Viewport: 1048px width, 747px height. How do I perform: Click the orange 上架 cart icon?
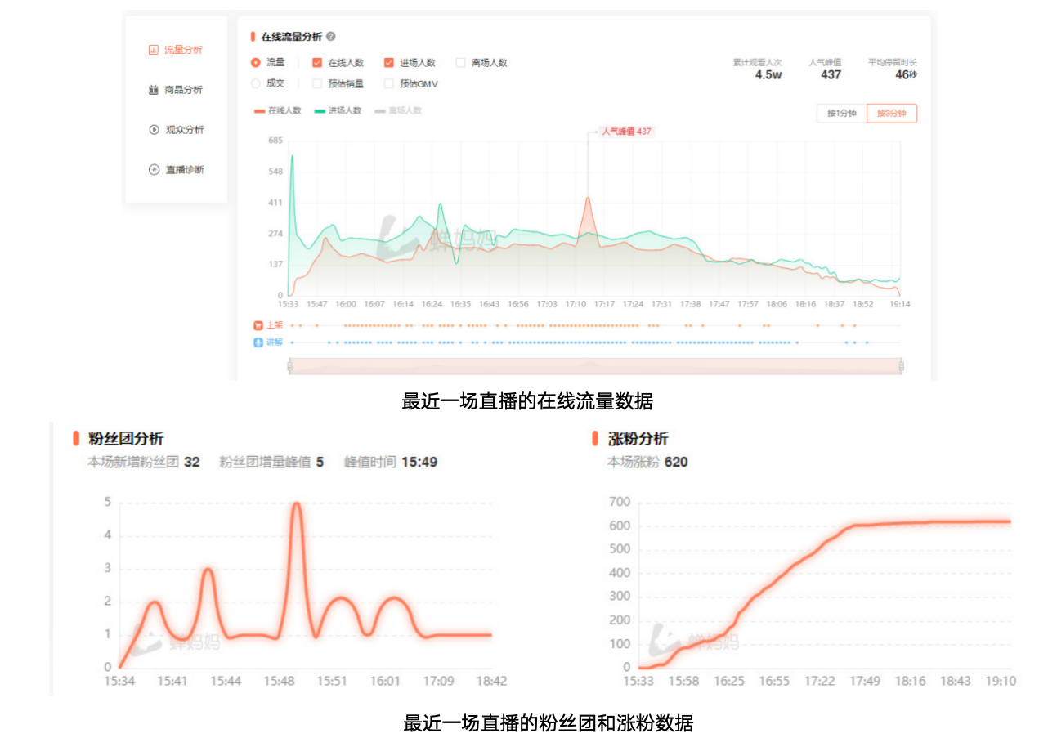[258, 325]
